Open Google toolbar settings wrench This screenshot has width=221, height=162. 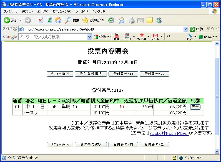(190, 37)
